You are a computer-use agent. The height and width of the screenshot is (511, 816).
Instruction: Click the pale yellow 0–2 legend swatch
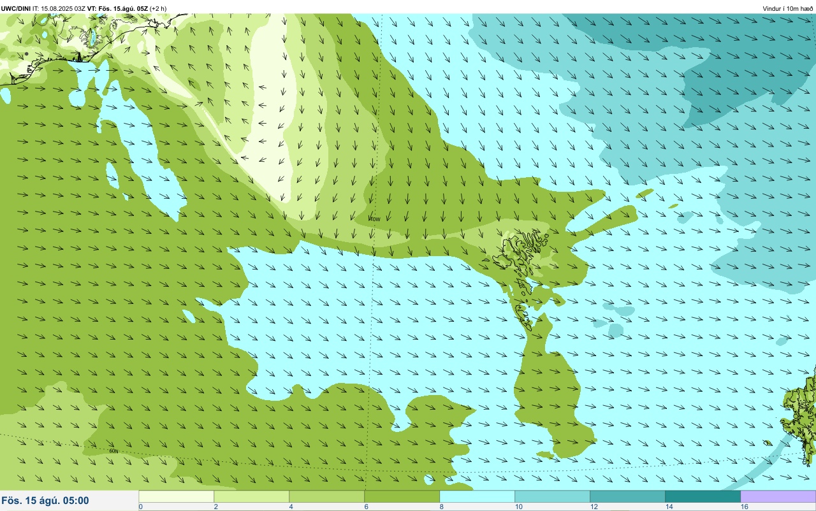177,496
